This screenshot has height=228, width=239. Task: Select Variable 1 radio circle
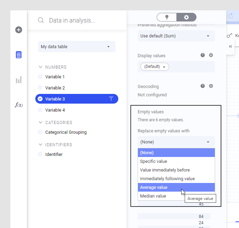40,77
